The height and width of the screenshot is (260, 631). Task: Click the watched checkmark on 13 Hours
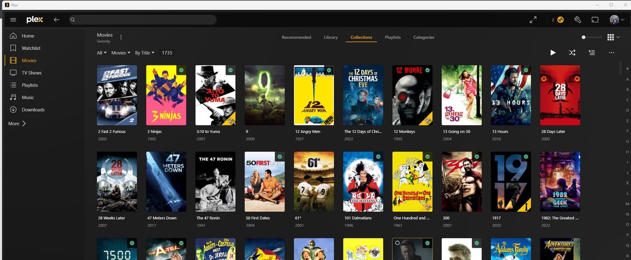(x=526, y=70)
